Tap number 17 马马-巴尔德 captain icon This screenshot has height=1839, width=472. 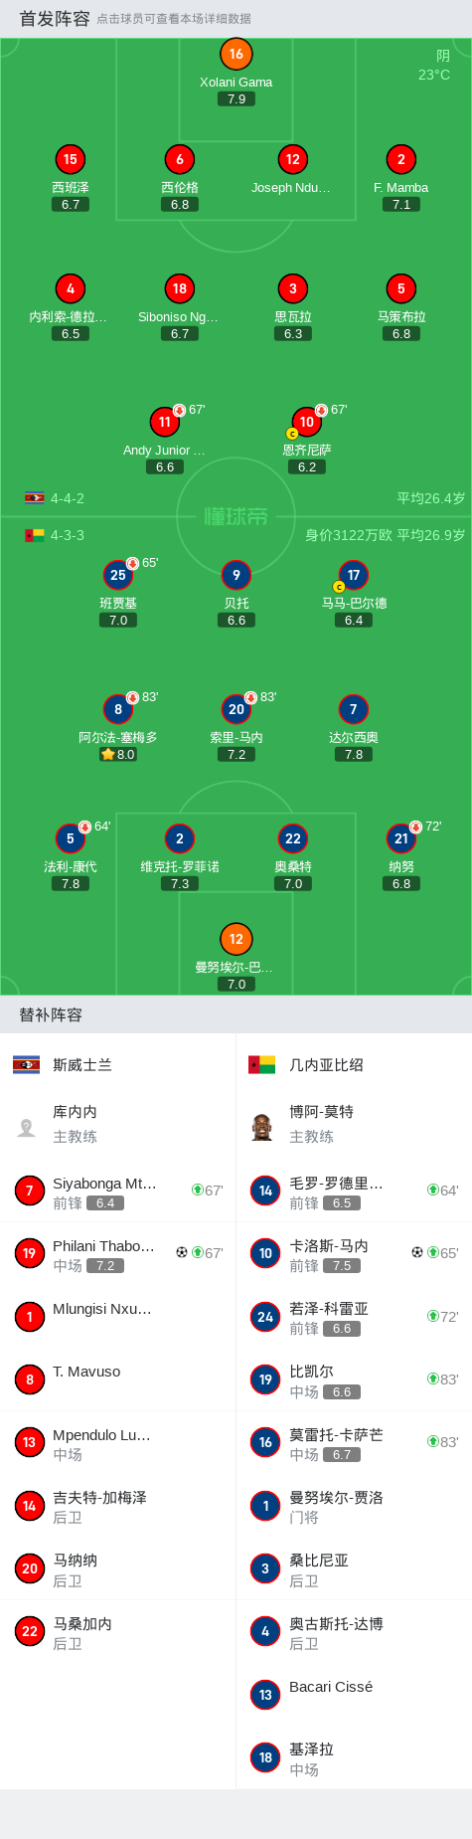pos(339,587)
